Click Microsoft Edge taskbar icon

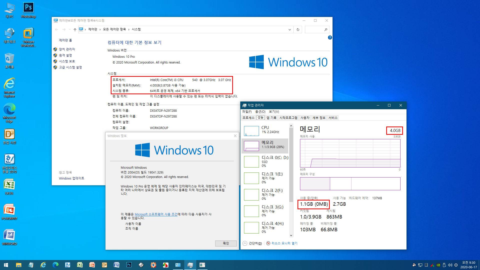pos(55,265)
